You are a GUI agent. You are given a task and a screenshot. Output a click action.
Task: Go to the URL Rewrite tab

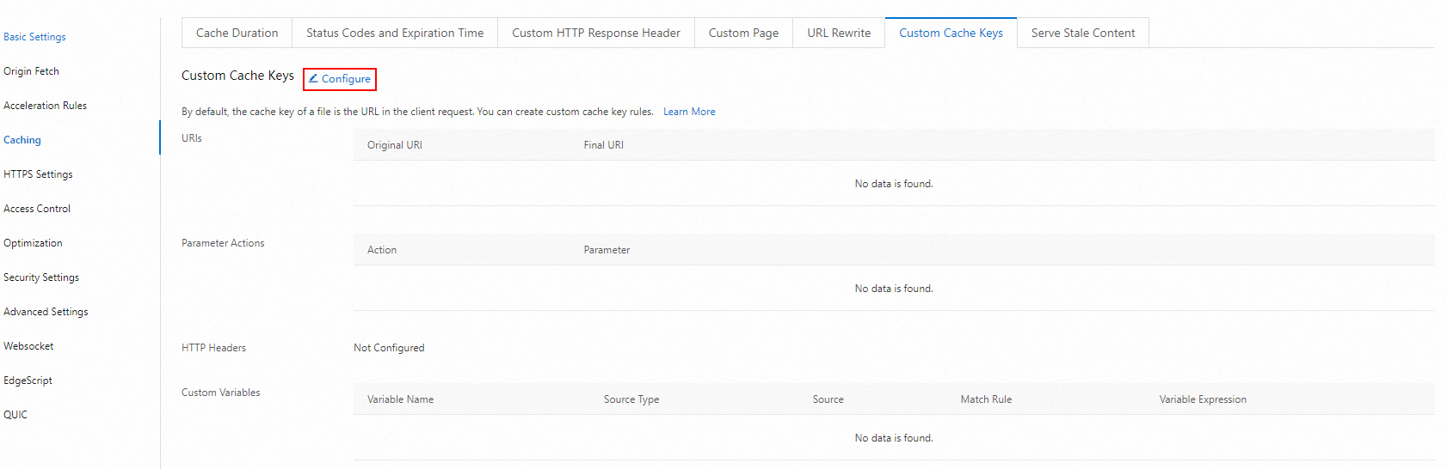click(x=839, y=33)
